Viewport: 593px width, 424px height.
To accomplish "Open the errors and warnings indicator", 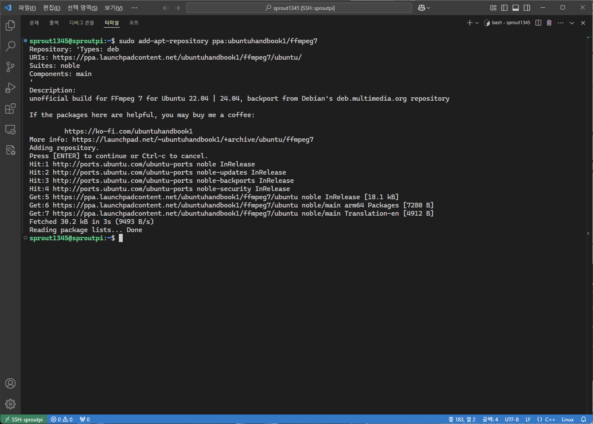I will click(x=62, y=419).
